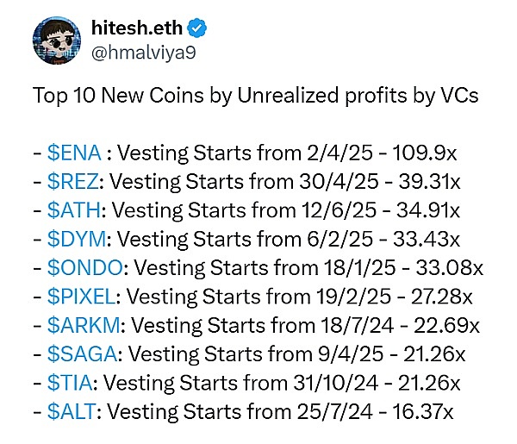Click the 16.37x value on the ALT line
This screenshot has width=517, height=444.
[422, 410]
